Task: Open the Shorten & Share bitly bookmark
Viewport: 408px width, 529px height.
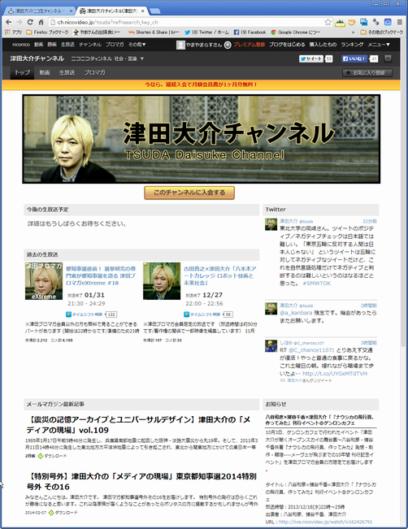Action: point(154,32)
